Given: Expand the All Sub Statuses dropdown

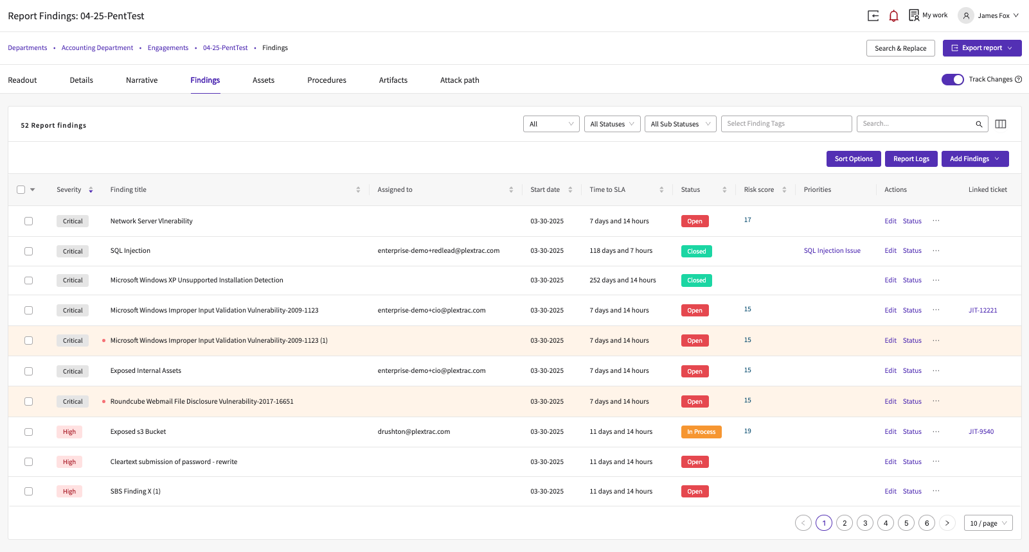Looking at the screenshot, I should [680, 124].
